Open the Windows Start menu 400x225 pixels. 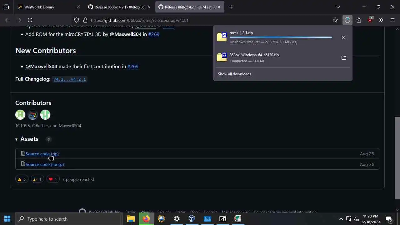pyautogui.click(x=7, y=219)
